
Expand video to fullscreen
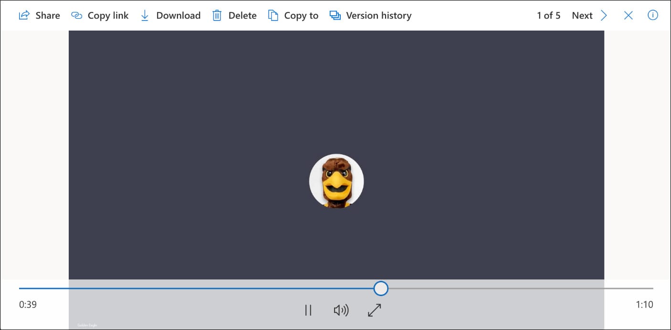pyautogui.click(x=375, y=310)
